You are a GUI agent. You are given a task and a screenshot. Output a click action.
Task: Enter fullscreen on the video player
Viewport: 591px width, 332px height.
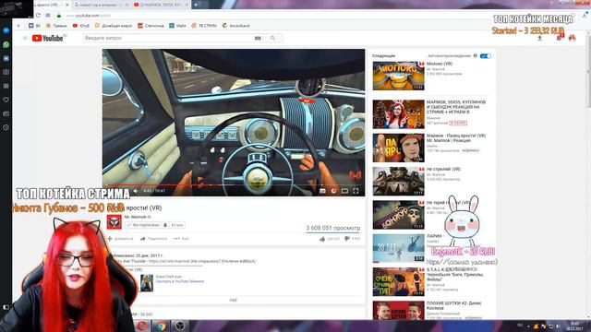(x=356, y=191)
